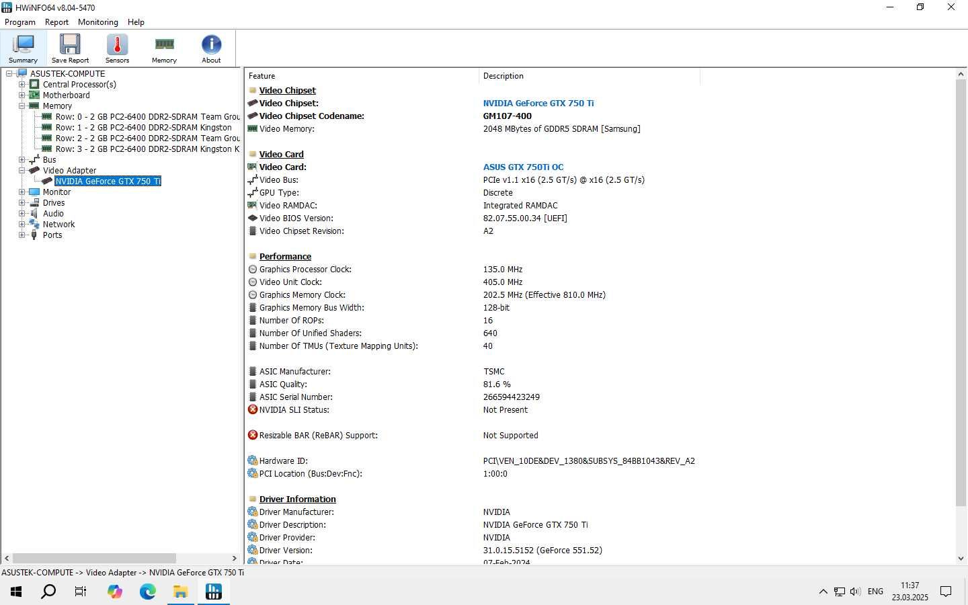Collapse the ASUSTEK-COMPUTE root node

[9, 74]
